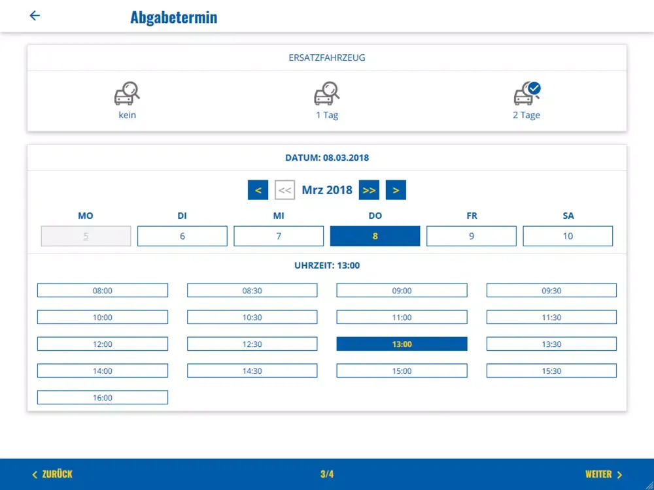Select the '1 Tag' replacement vehicle car icon

[326, 93]
